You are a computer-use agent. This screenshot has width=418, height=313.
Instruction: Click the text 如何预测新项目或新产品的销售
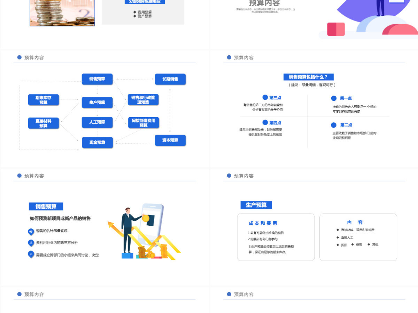(60, 218)
